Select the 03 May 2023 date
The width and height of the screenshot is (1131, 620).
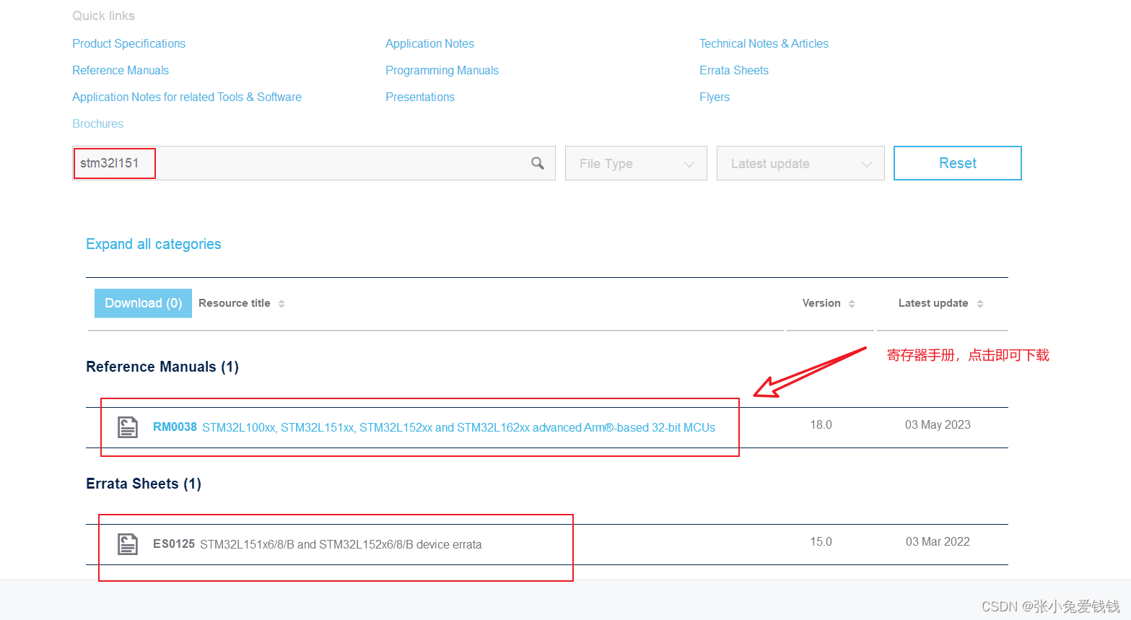click(x=938, y=424)
